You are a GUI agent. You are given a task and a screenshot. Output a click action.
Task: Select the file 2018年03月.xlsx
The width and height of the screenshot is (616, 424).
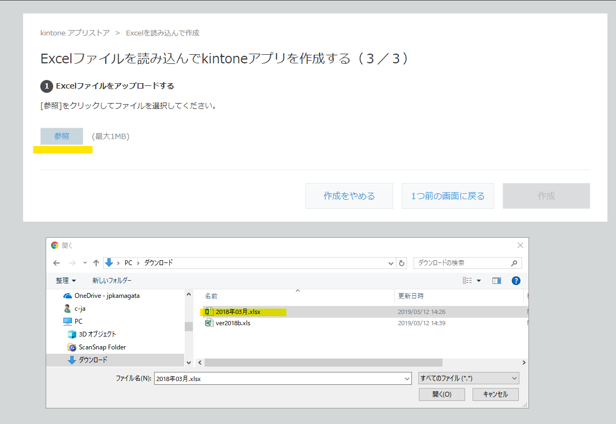(x=238, y=312)
